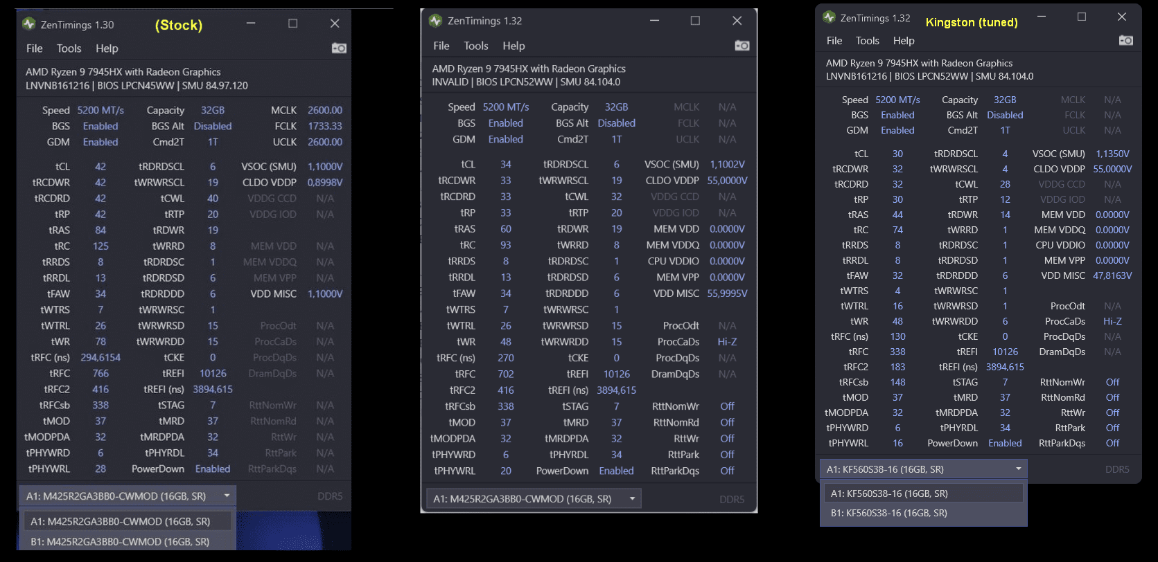Click ProcCaDs value Hi-Z in middle window
Viewport: 1158px width, 562px height.
(x=727, y=342)
